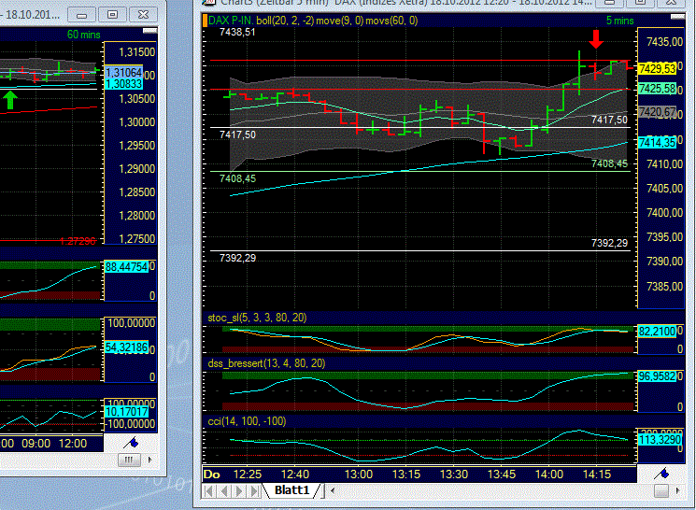The image size is (696, 510).
Task: Click the 13:00 time axis label
Action: pos(359,475)
